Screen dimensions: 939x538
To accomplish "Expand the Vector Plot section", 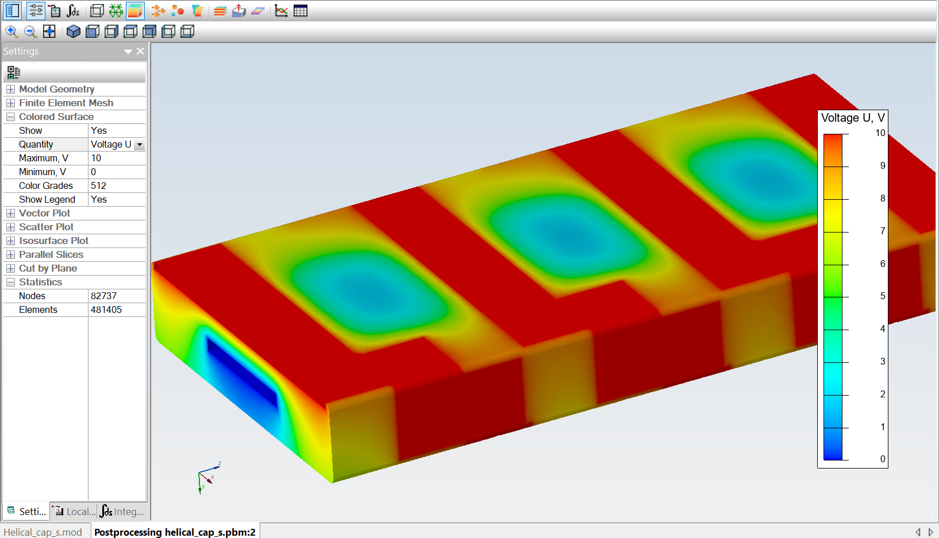I will (10, 213).
